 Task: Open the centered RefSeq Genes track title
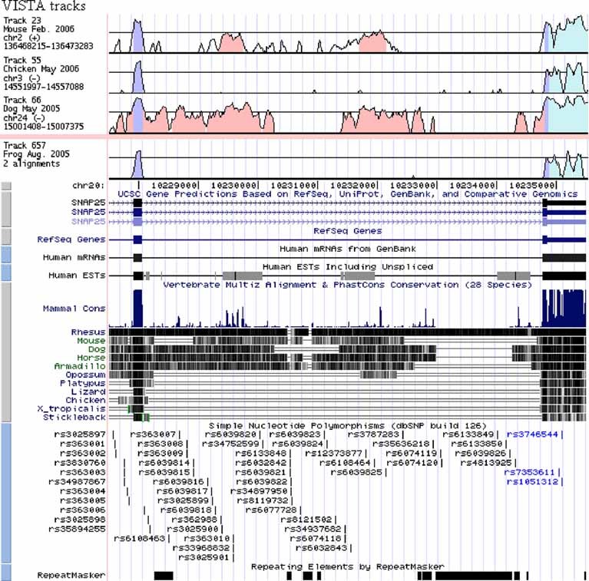pos(347,231)
